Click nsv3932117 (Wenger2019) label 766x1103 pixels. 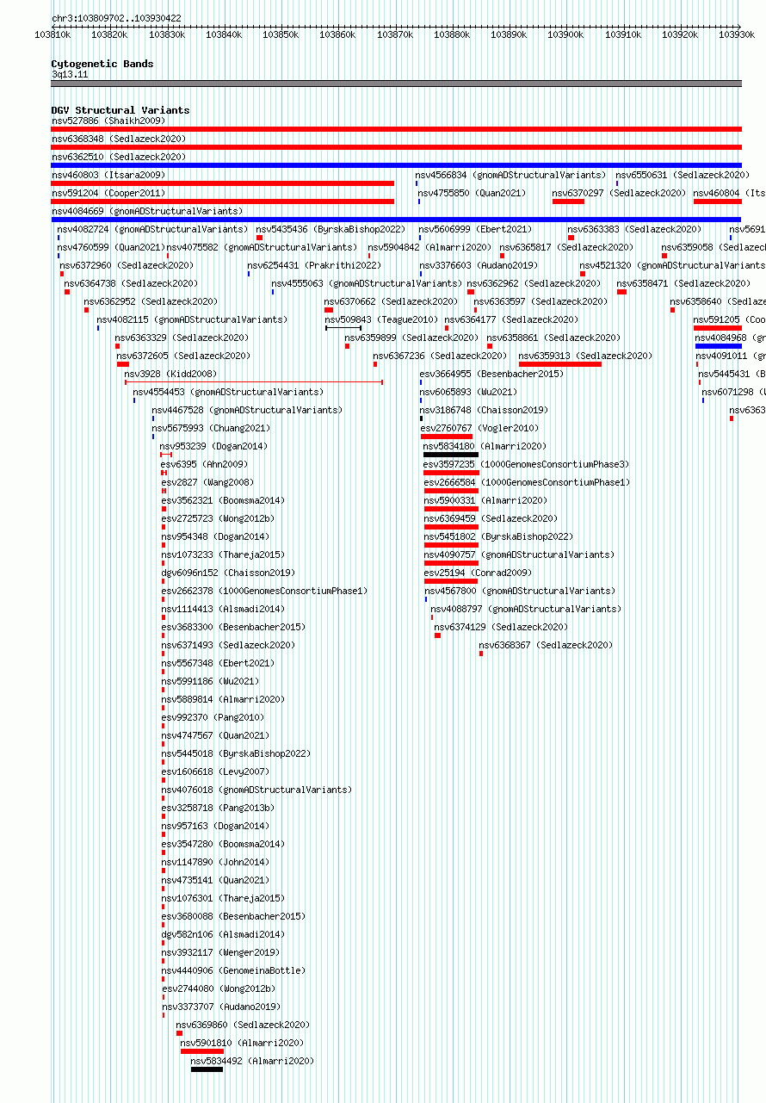click(220, 952)
